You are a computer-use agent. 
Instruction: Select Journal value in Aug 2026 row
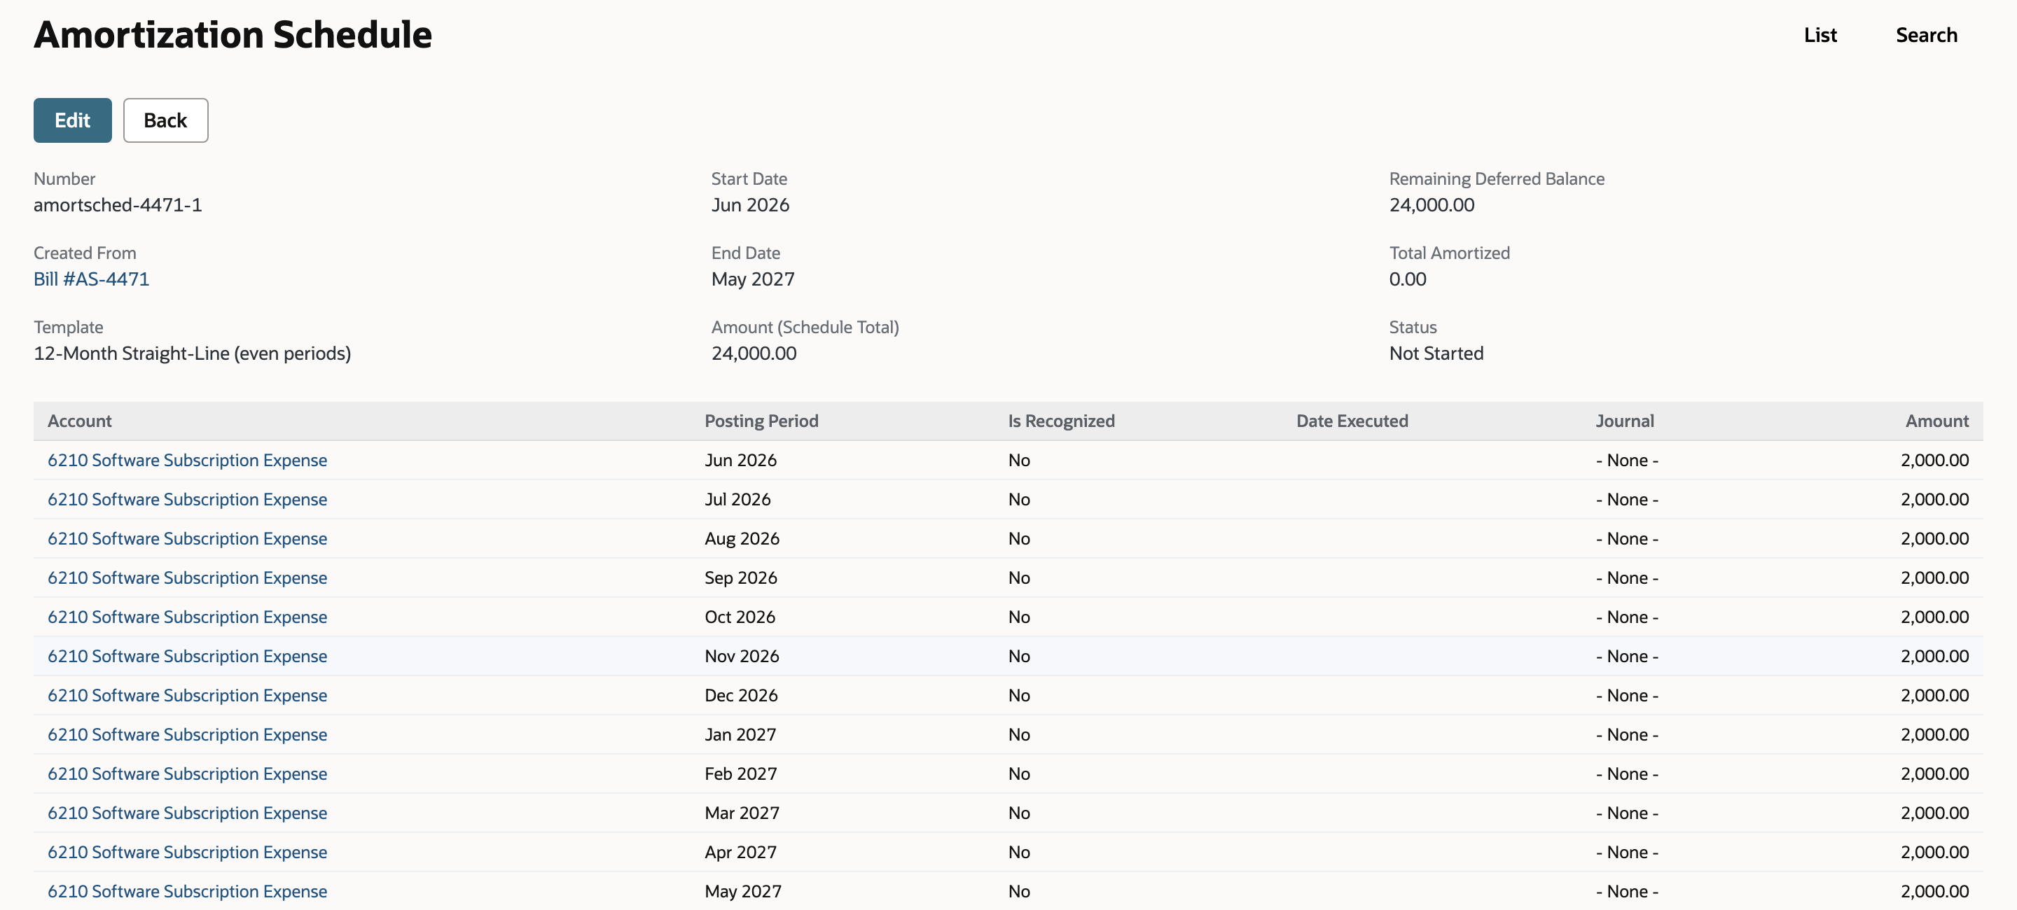pyautogui.click(x=1627, y=538)
